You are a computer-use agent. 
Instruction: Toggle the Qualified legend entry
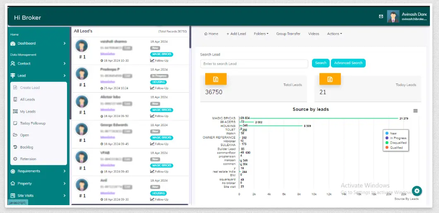tap(396, 147)
